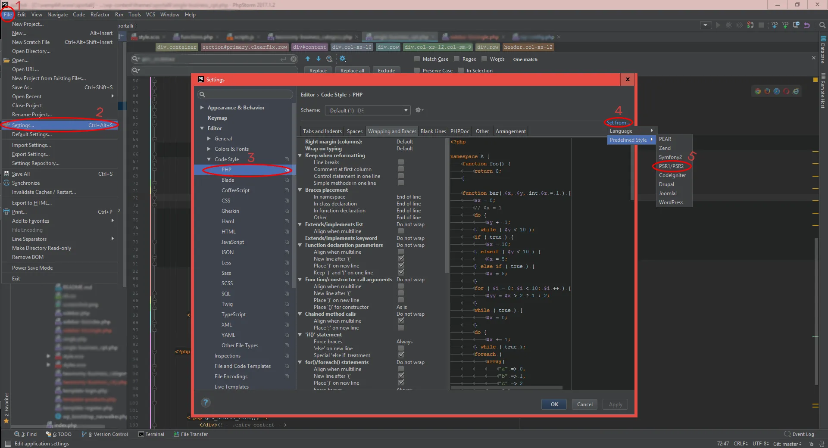Open the File Transfer tool window
The width and height of the screenshot is (828, 448).
click(x=191, y=434)
